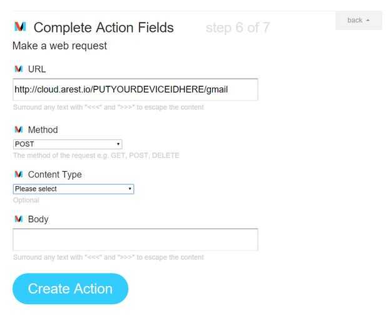Go back using the back button
This screenshot has height=316, width=388.
[358, 21]
